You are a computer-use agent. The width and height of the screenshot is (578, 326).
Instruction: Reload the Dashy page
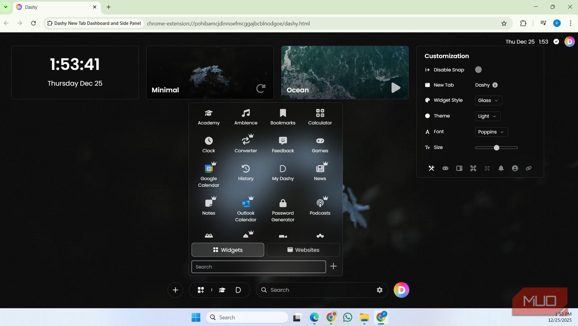pyautogui.click(x=34, y=23)
